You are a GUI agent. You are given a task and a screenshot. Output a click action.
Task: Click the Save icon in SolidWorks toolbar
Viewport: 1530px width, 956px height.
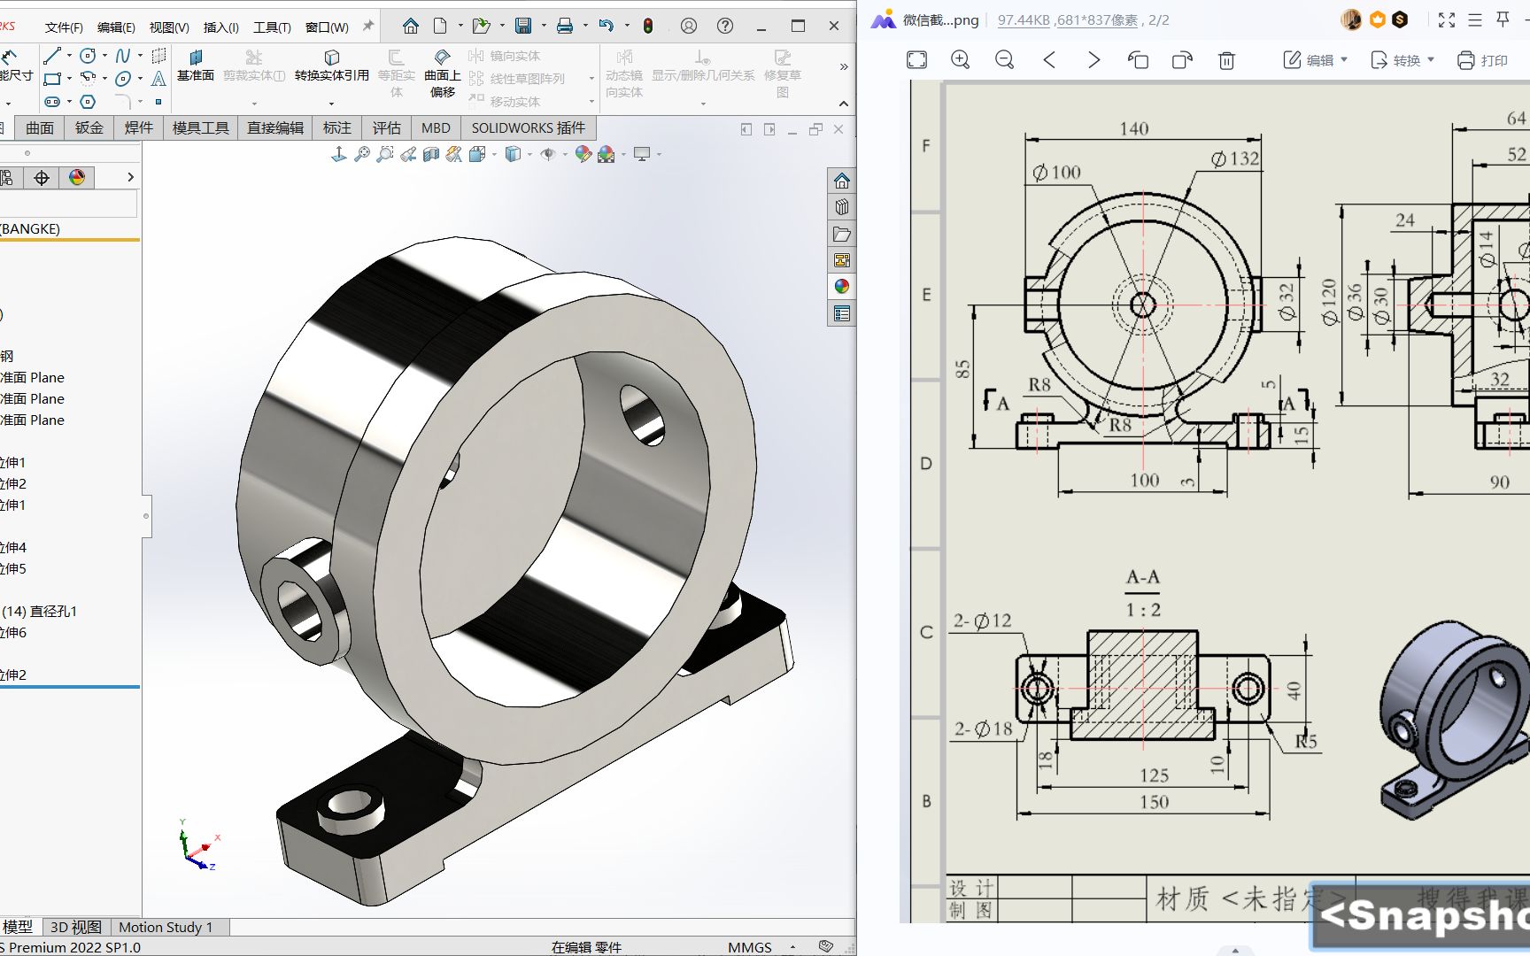(x=523, y=26)
